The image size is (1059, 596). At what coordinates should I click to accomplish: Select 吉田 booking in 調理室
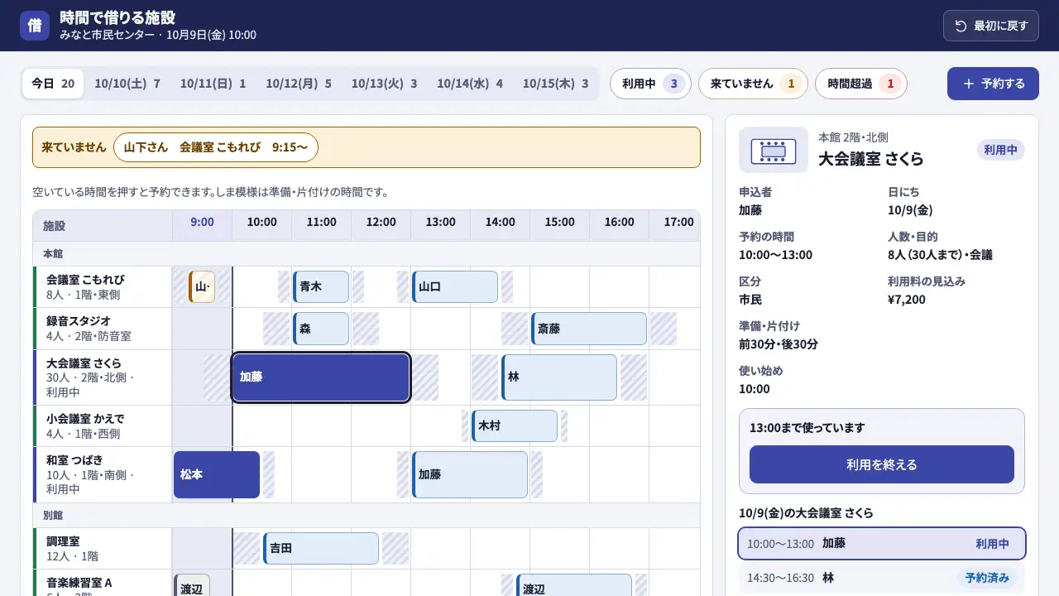pyautogui.click(x=321, y=548)
